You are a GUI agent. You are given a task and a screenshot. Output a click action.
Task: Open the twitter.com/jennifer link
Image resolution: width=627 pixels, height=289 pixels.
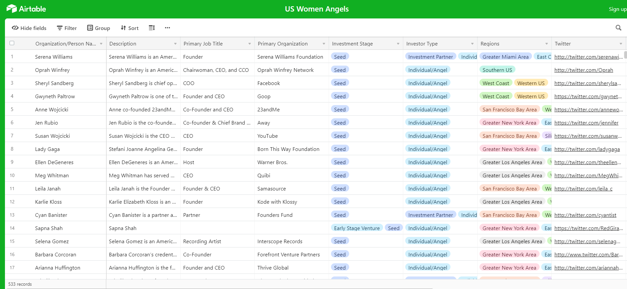click(x=586, y=123)
